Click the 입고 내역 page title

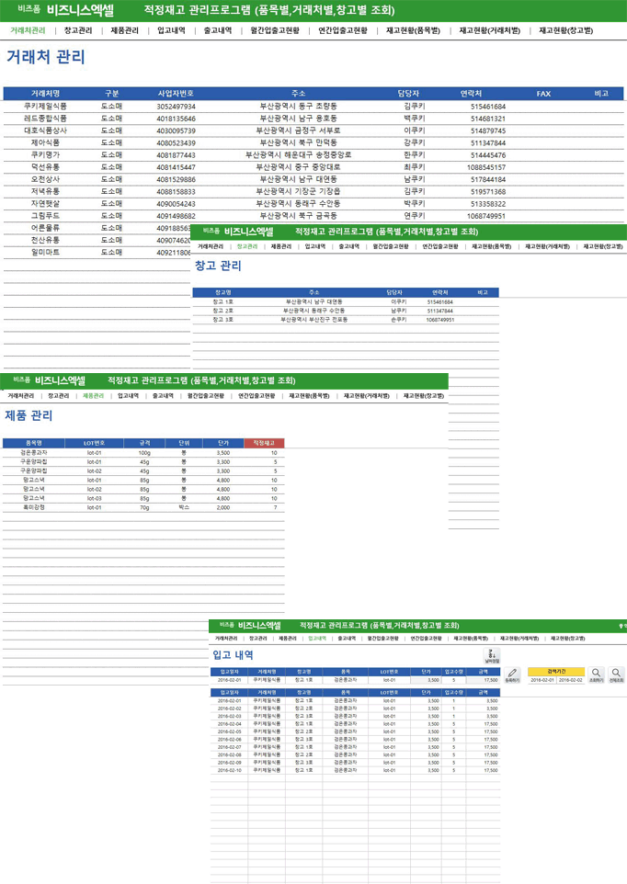tap(233, 655)
